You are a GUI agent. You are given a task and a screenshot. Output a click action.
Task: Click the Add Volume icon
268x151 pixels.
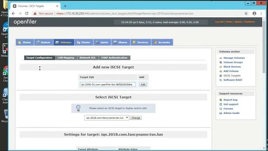[x=221, y=71]
